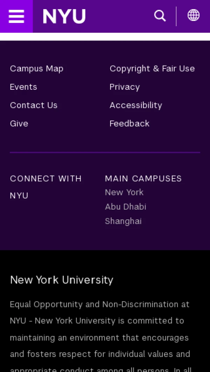210x372 pixels.
Task: Choose the Shanghai campus link
Action: (123, 221)
